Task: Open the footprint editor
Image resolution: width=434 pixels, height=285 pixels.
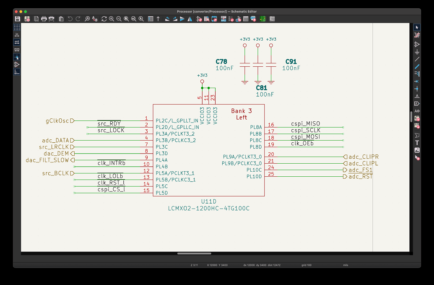Action: tap(214, 19)
